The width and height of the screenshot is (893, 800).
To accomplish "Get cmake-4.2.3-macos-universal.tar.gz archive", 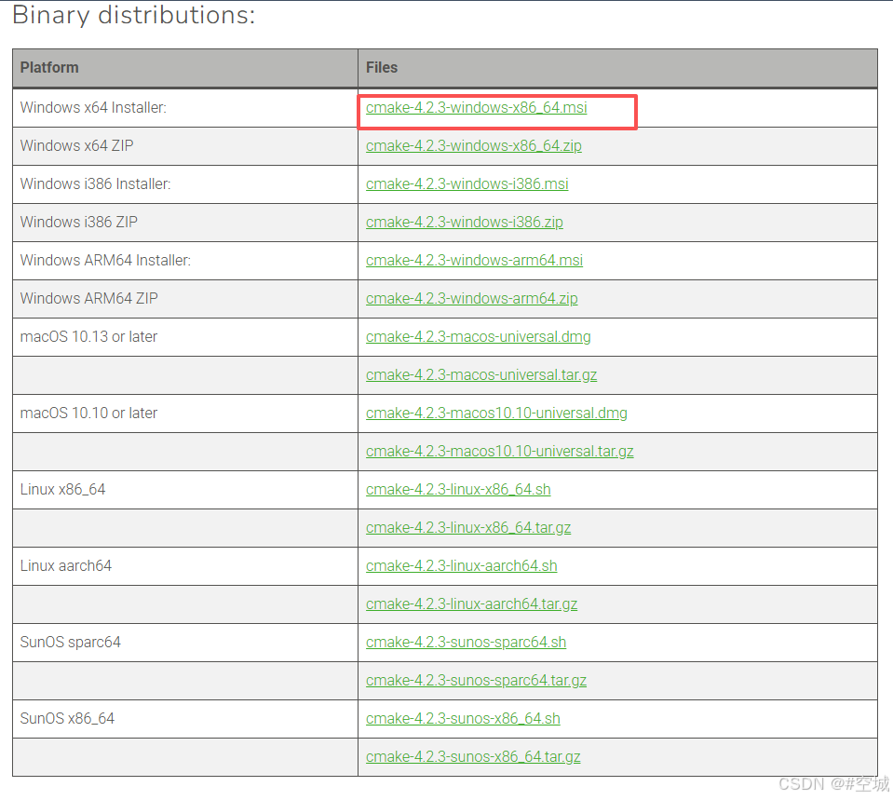I will 481,375.
